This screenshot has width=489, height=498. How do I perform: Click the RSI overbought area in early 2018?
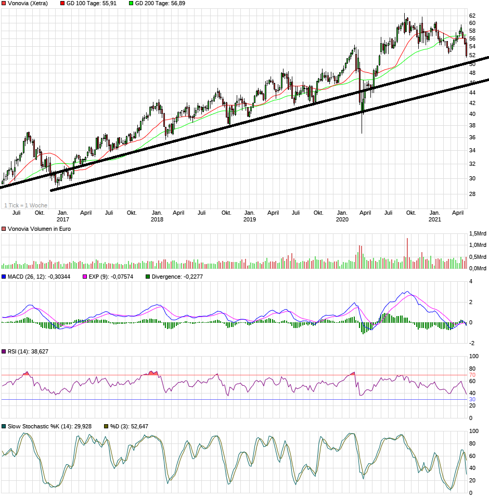(153, 373)
